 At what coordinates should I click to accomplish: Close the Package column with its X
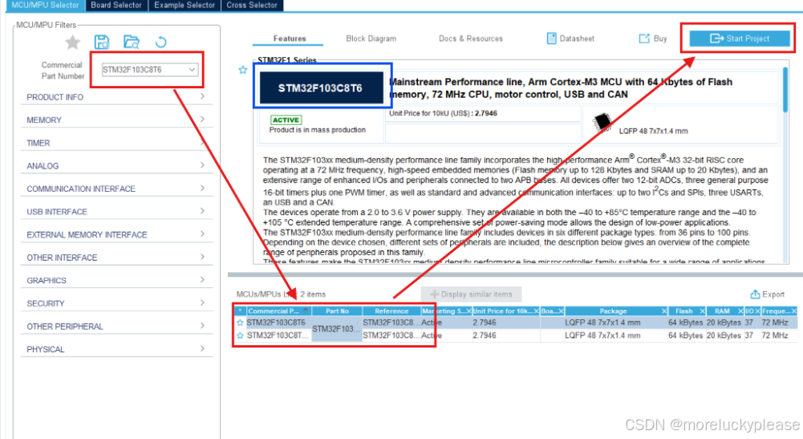(x=663, y=311)
